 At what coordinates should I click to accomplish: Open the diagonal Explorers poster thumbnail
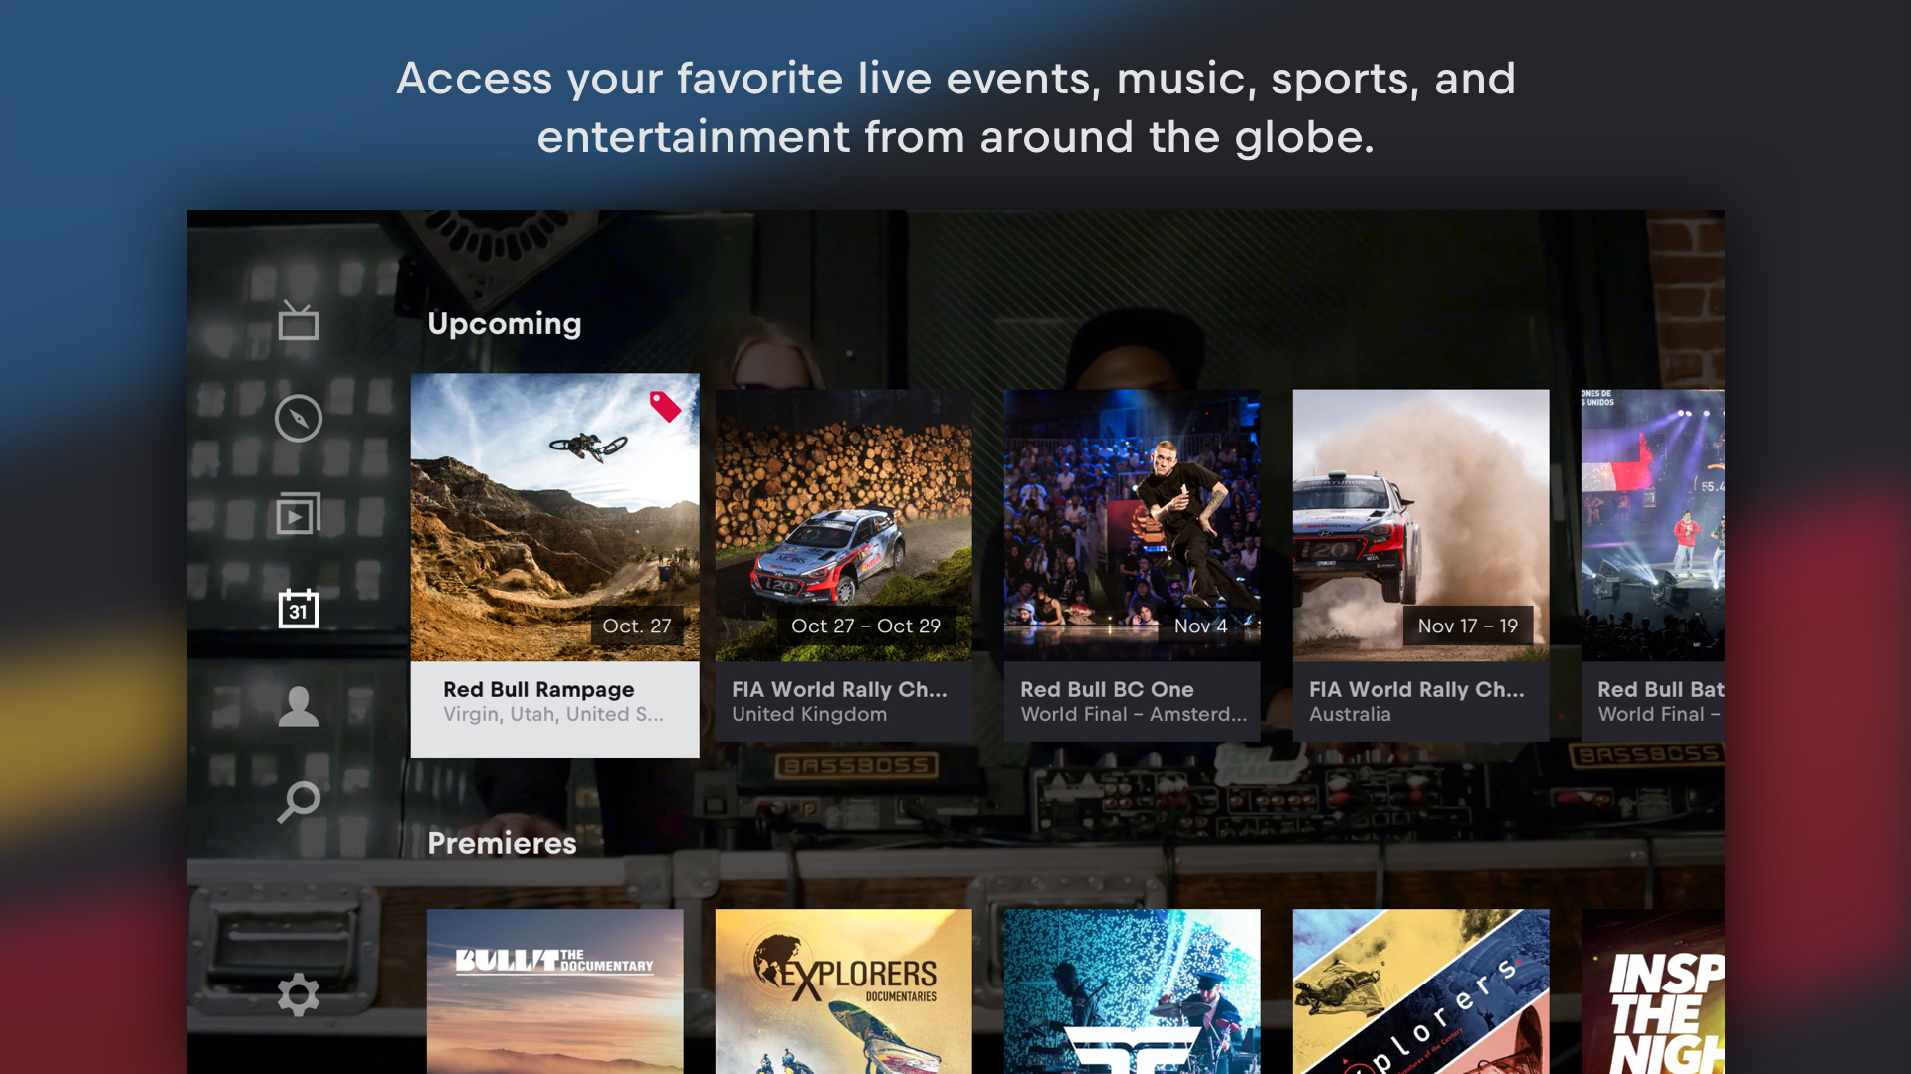click(1420, 991)
